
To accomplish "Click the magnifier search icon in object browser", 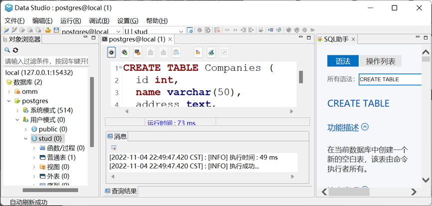I will tap(7, 50).
